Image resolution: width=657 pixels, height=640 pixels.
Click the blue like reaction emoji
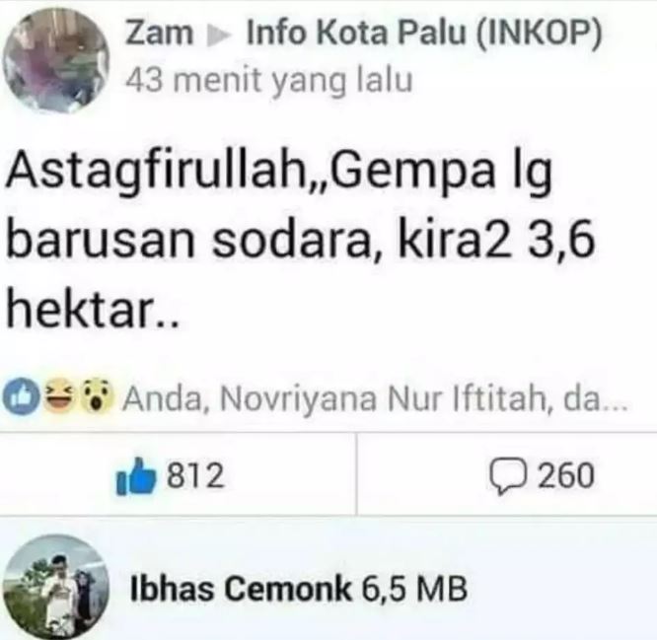pos(21,396)
